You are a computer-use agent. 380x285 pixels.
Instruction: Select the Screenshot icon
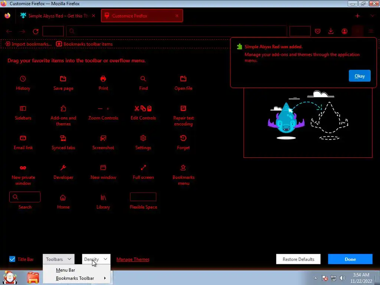[103, 138]
